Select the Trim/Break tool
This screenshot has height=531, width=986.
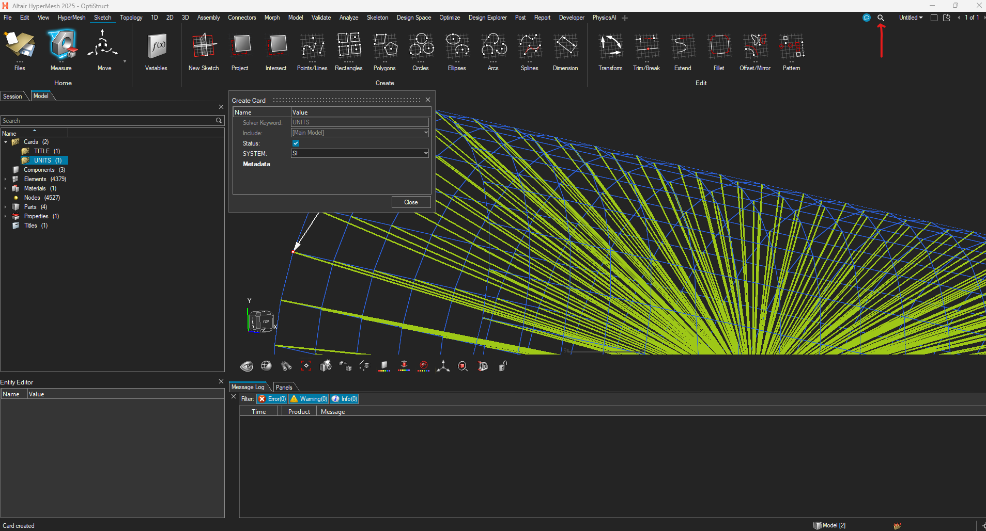(x=646, y=51)
